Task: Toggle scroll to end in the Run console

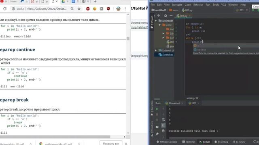Action: 163,125
